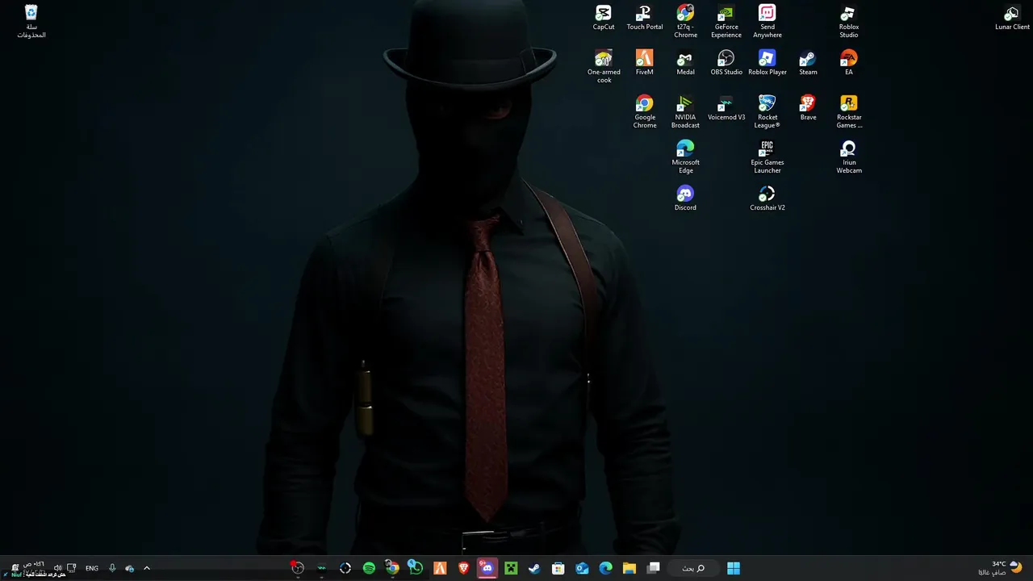Select the Roblox Studio desktop icon
Viewport: 1033px width, 581px height.
click(x=848, y=22)
